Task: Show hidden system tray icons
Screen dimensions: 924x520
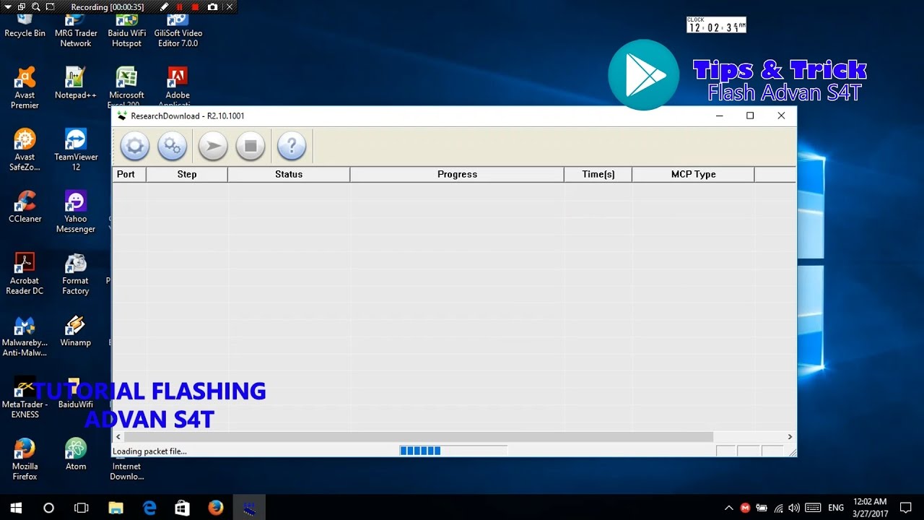Action: [x=729, y=508]
